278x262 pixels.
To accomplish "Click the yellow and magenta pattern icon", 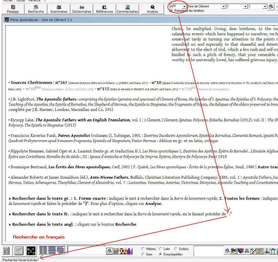I will [123, 251].
